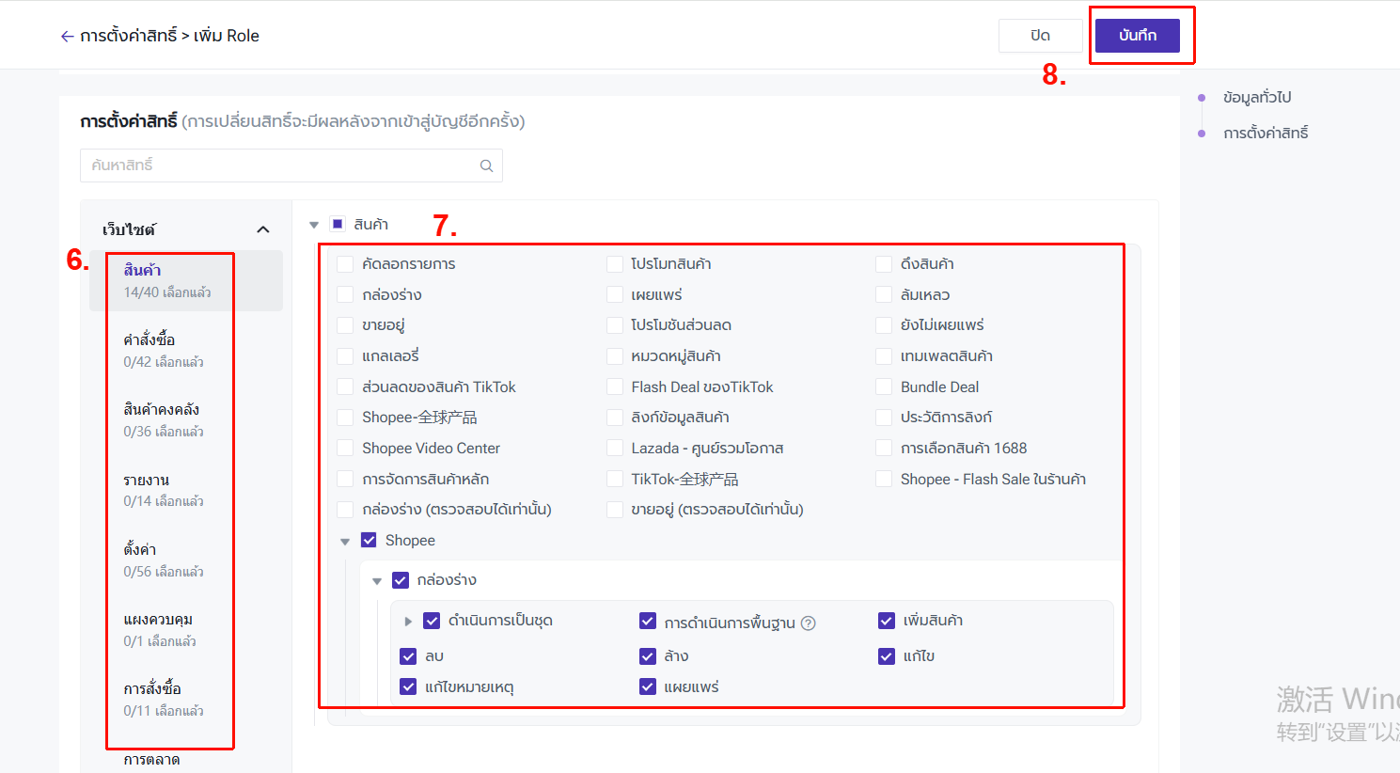This screenshot has width=1400, height=773.
Task: Collapse the Shopee permission group triangle
Action: [345, 542]
